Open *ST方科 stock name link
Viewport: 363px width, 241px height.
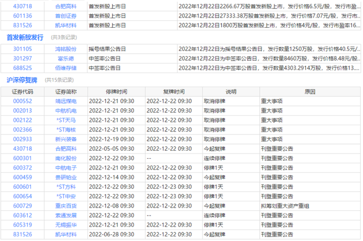(66, 187)
